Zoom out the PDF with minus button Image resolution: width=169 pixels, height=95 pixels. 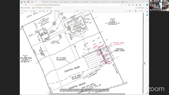[71, 11]
